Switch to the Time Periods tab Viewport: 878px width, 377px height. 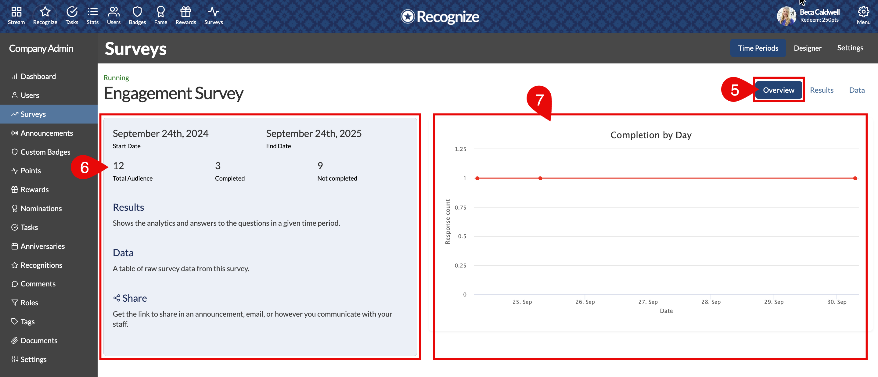(x=758, y=48)
